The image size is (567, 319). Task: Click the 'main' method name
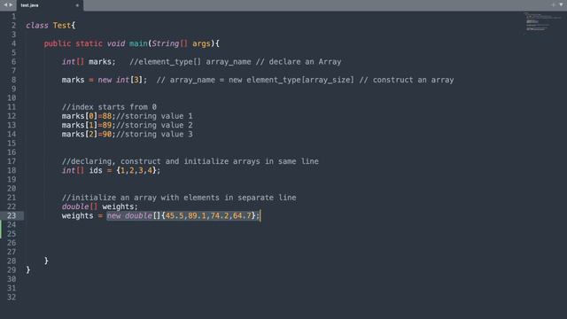click(x=138, y=43)
